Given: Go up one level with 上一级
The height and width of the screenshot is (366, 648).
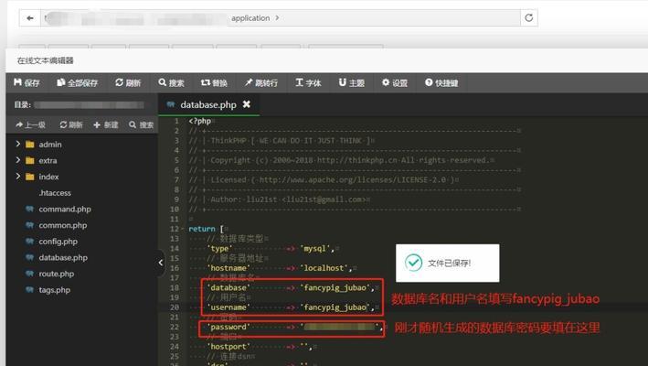Looking at the screenshot, I should (x=30, y=124).
